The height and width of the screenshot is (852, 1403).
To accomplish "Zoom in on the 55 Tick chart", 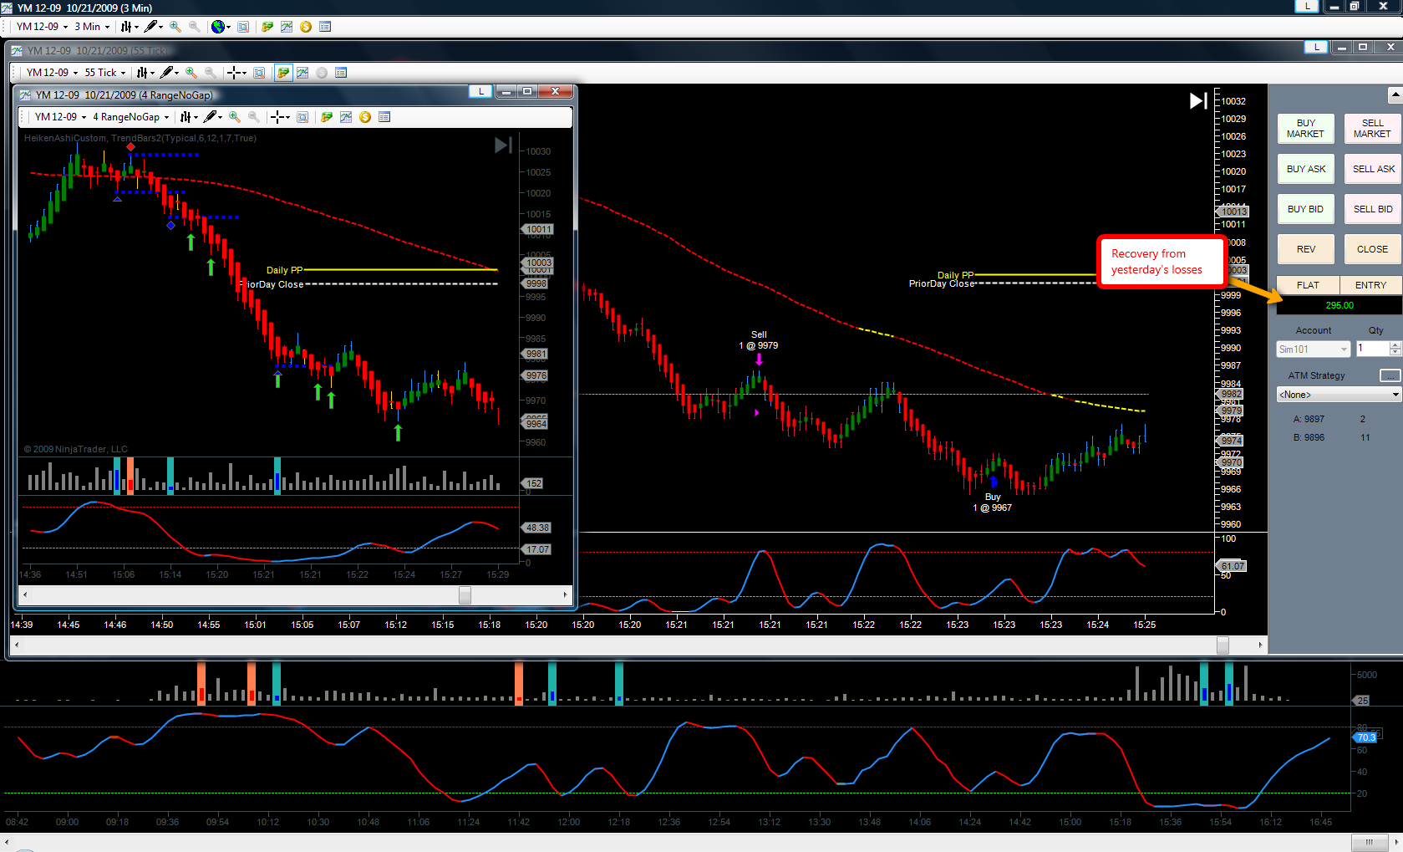I will click(x=191, y=73).
